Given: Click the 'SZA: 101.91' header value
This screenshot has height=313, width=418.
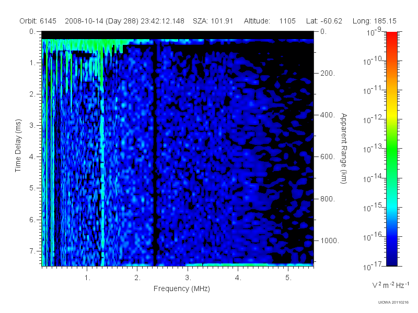Looking at the screenshot, I should coord(213,21).
